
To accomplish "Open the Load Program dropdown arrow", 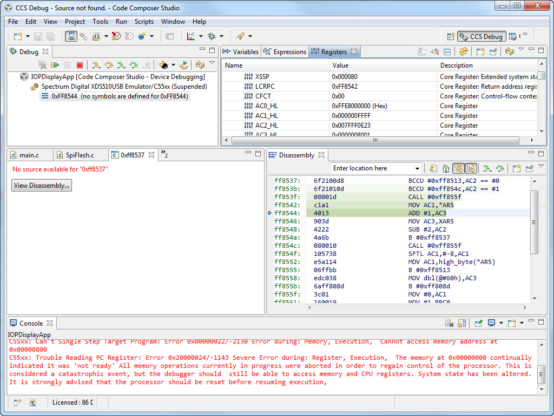I will pos(106,36).
